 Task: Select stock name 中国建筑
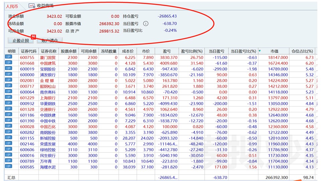pyautogui.click(x=48, y=63)
